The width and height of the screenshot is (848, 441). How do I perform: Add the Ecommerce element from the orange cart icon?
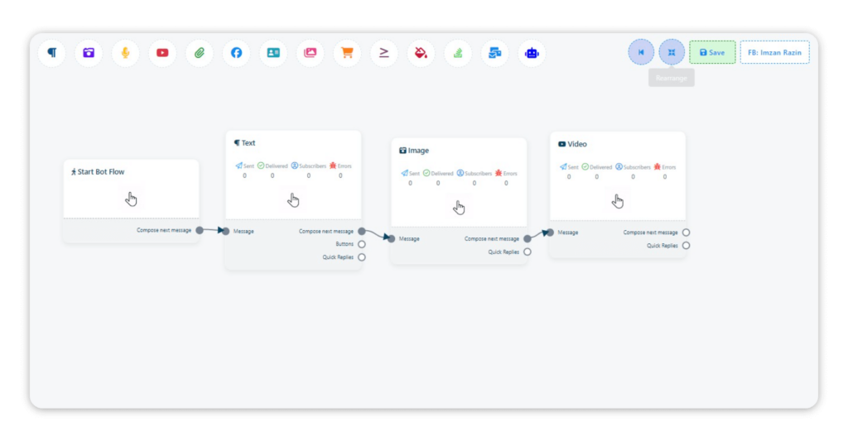(347, 53)
